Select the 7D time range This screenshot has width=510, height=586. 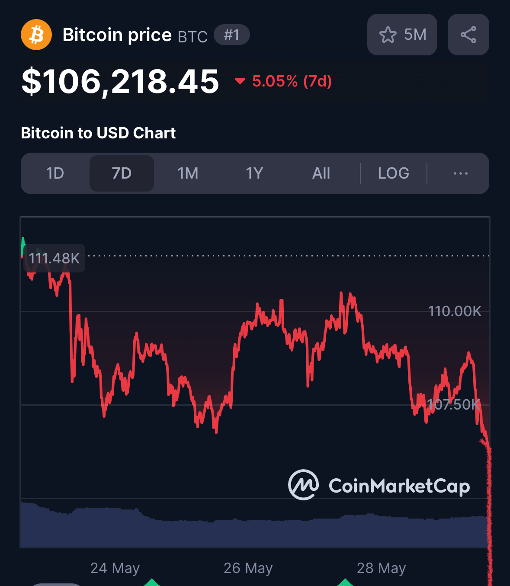click(x=122, y=173)
